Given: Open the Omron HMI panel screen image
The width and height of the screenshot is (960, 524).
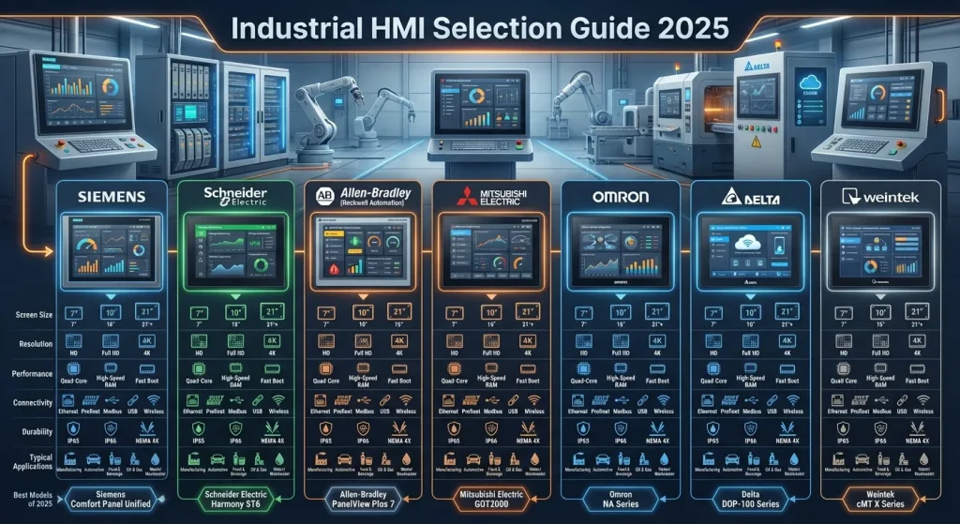Looking at the screenshot, I should click(x=621, y=251).
